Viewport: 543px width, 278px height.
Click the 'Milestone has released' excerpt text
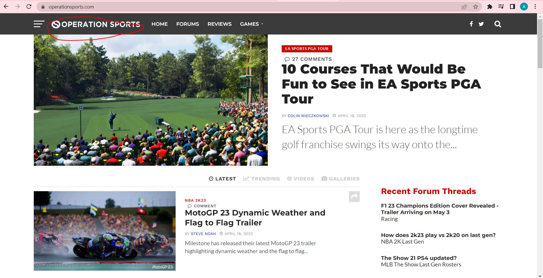click(251, 247)
